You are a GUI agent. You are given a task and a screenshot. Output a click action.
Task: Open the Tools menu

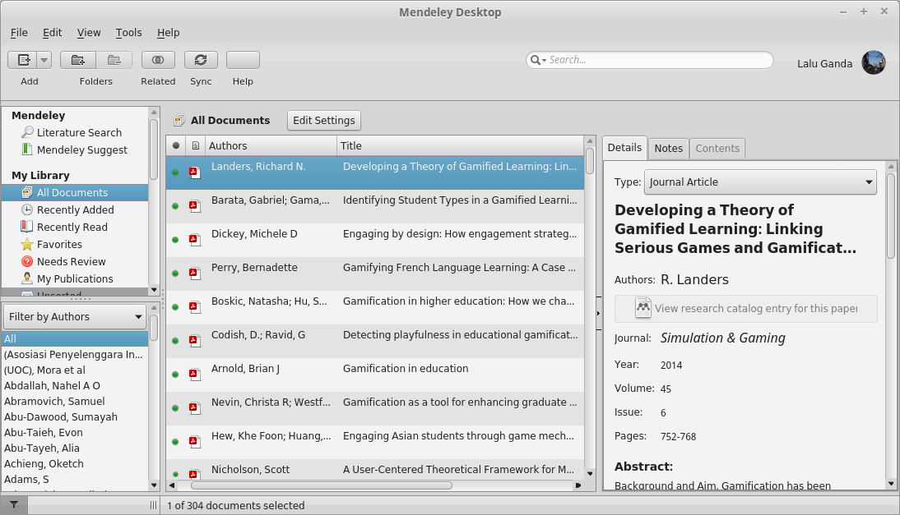point(128,33)
